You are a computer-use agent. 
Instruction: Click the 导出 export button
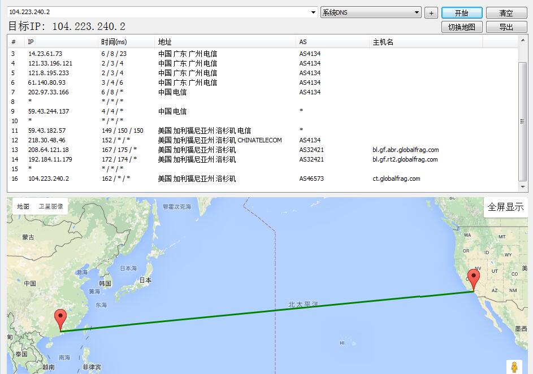coord(506,27)
